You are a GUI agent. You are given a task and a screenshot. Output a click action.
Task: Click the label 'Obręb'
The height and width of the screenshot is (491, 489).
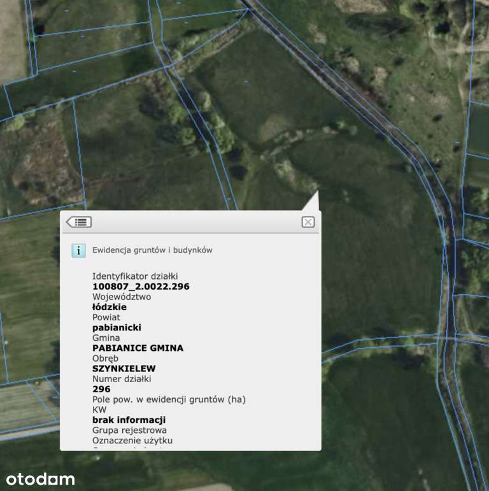[105, 359]
